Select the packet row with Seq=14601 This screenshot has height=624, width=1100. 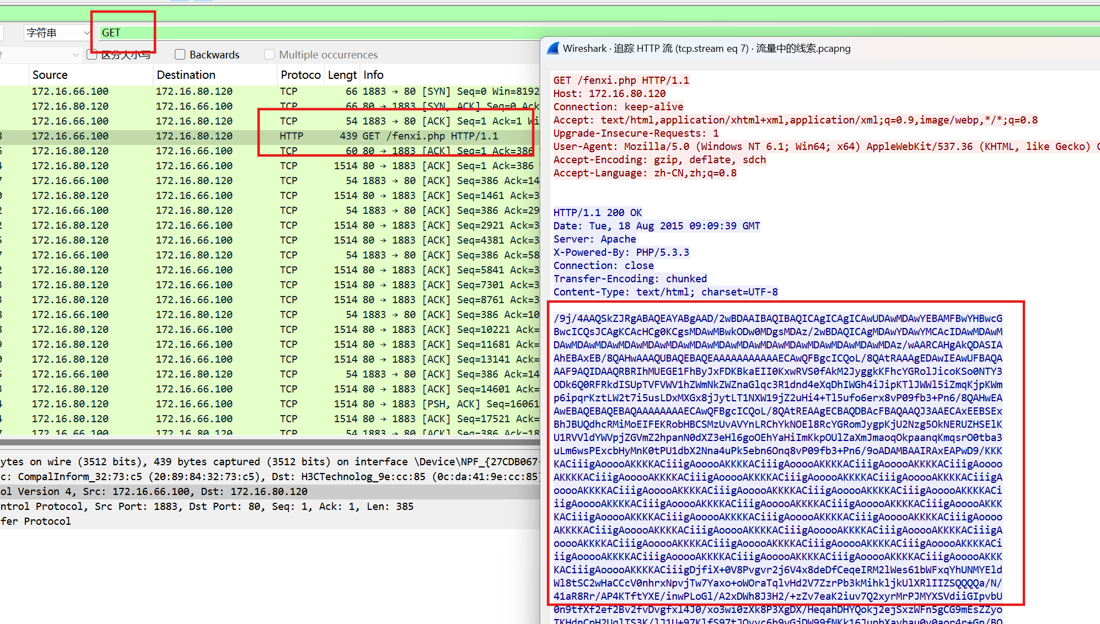click(x=270, y=389)
